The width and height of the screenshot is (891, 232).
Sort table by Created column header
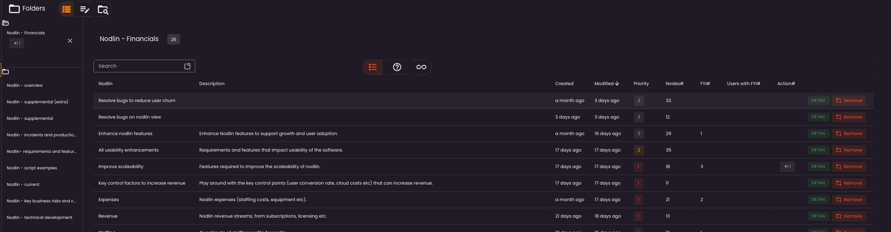[564, 83]
